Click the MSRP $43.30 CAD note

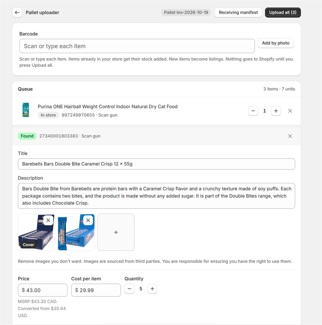(38, 302)
